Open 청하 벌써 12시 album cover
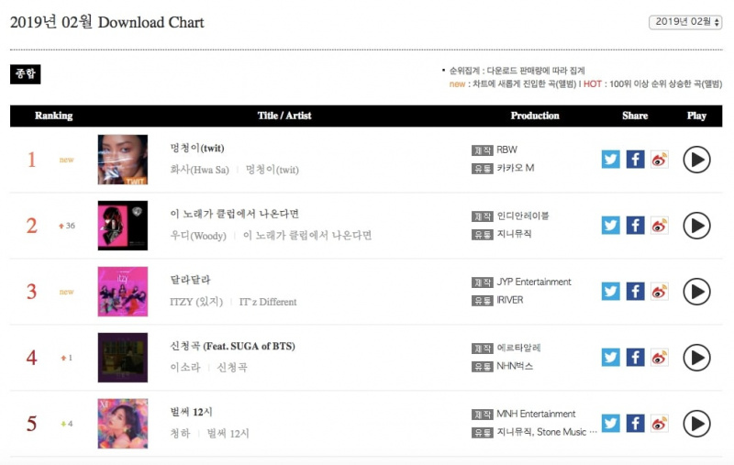 123,424
